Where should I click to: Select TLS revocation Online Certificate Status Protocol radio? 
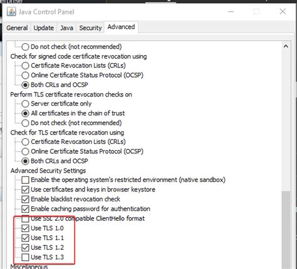pyautogui.click(x=25, y=151)
